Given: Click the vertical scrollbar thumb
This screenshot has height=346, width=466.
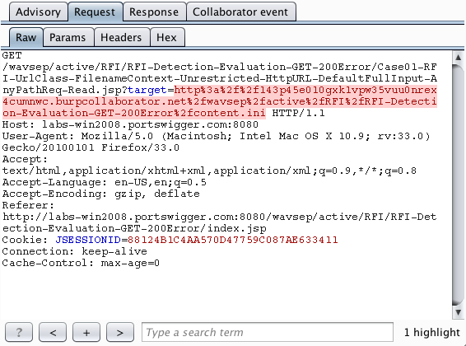Looking at the screenshot, I should point(458,185).
